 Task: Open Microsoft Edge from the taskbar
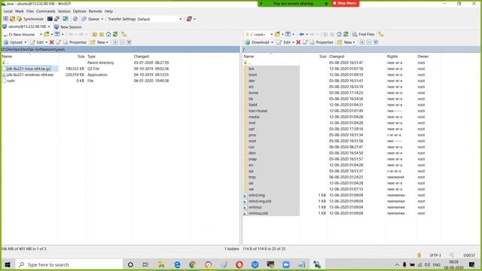(x=177, y=264)
